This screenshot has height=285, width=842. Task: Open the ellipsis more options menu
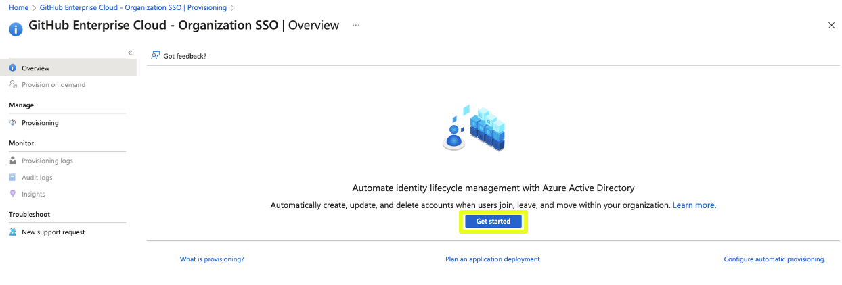(356, 25)
